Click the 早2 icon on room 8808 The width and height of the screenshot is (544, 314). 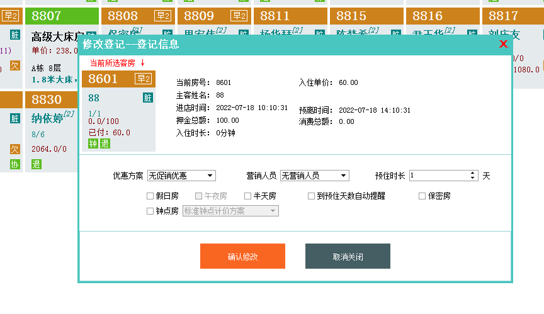163,16
